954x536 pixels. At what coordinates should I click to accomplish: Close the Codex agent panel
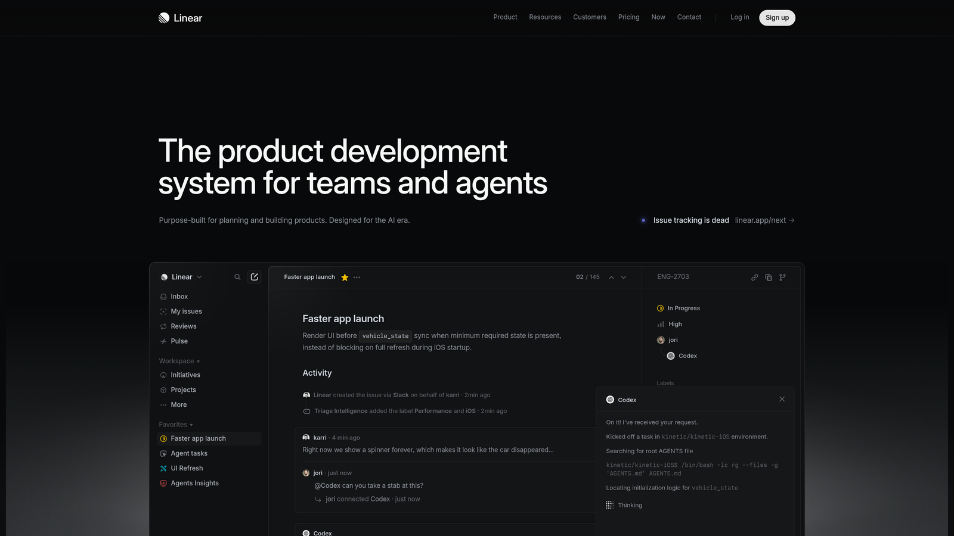tap(782, 399)
